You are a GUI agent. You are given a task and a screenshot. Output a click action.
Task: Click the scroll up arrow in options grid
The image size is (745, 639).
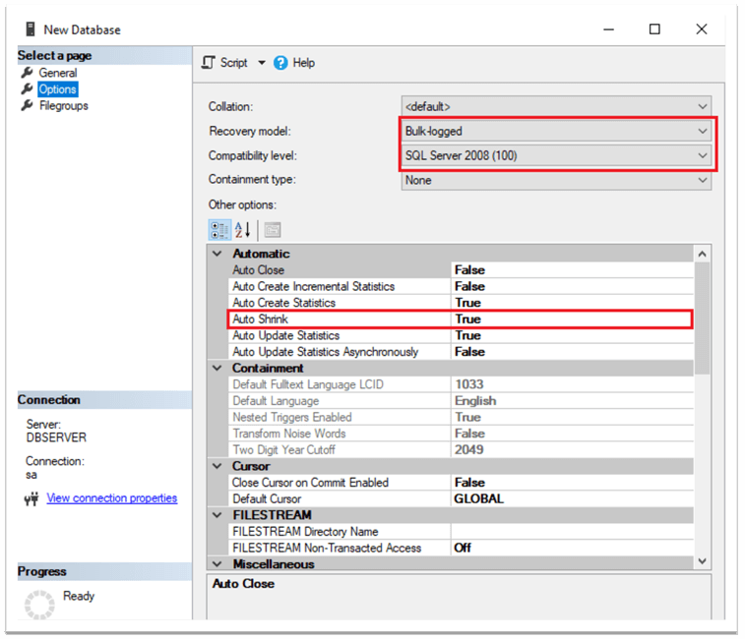click(x=702, y=254)
